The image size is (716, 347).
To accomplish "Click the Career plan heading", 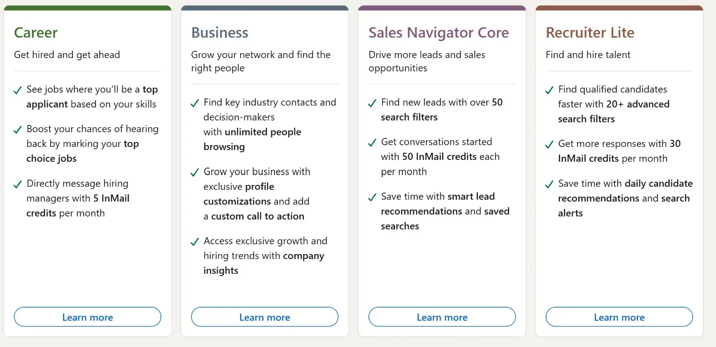I will tap(36, 33).
